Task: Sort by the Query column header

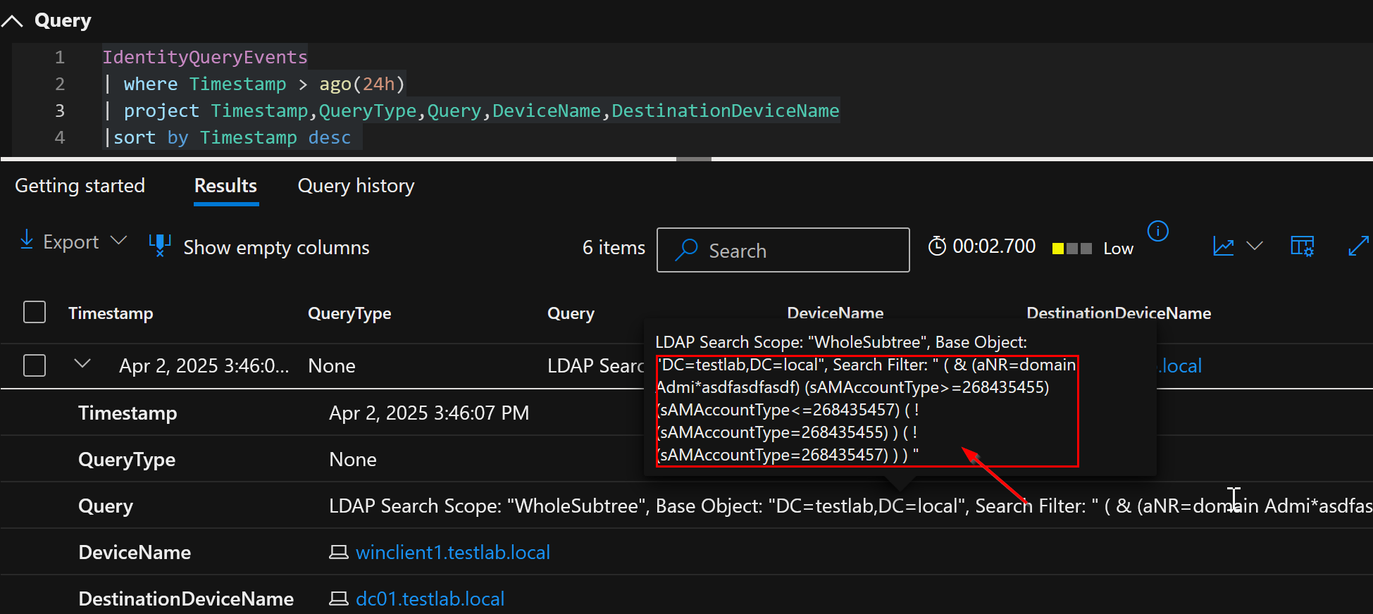Action: [x=571, y=313]
